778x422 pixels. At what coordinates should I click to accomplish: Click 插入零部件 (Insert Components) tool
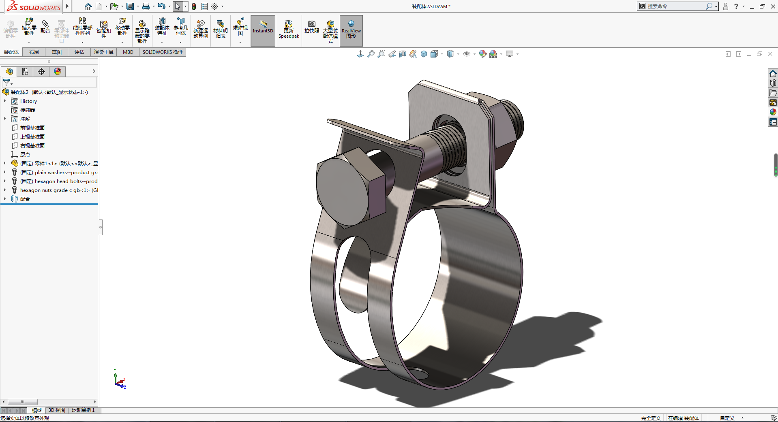point(29,28)
